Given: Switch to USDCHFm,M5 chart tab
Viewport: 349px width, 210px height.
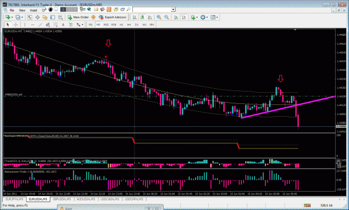Looking at the screenshot, I should (134, 199).
